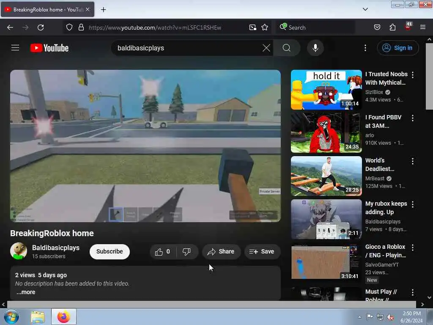Viewport: 433px width, 325px height.
Task: Dislike the video with thumbs down
Action: coord(187,251)
